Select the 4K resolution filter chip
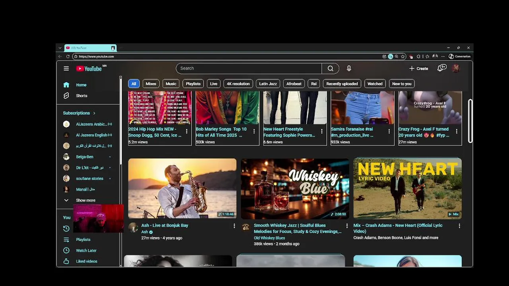This screenshot has width=509, height=286. point(238,84)
